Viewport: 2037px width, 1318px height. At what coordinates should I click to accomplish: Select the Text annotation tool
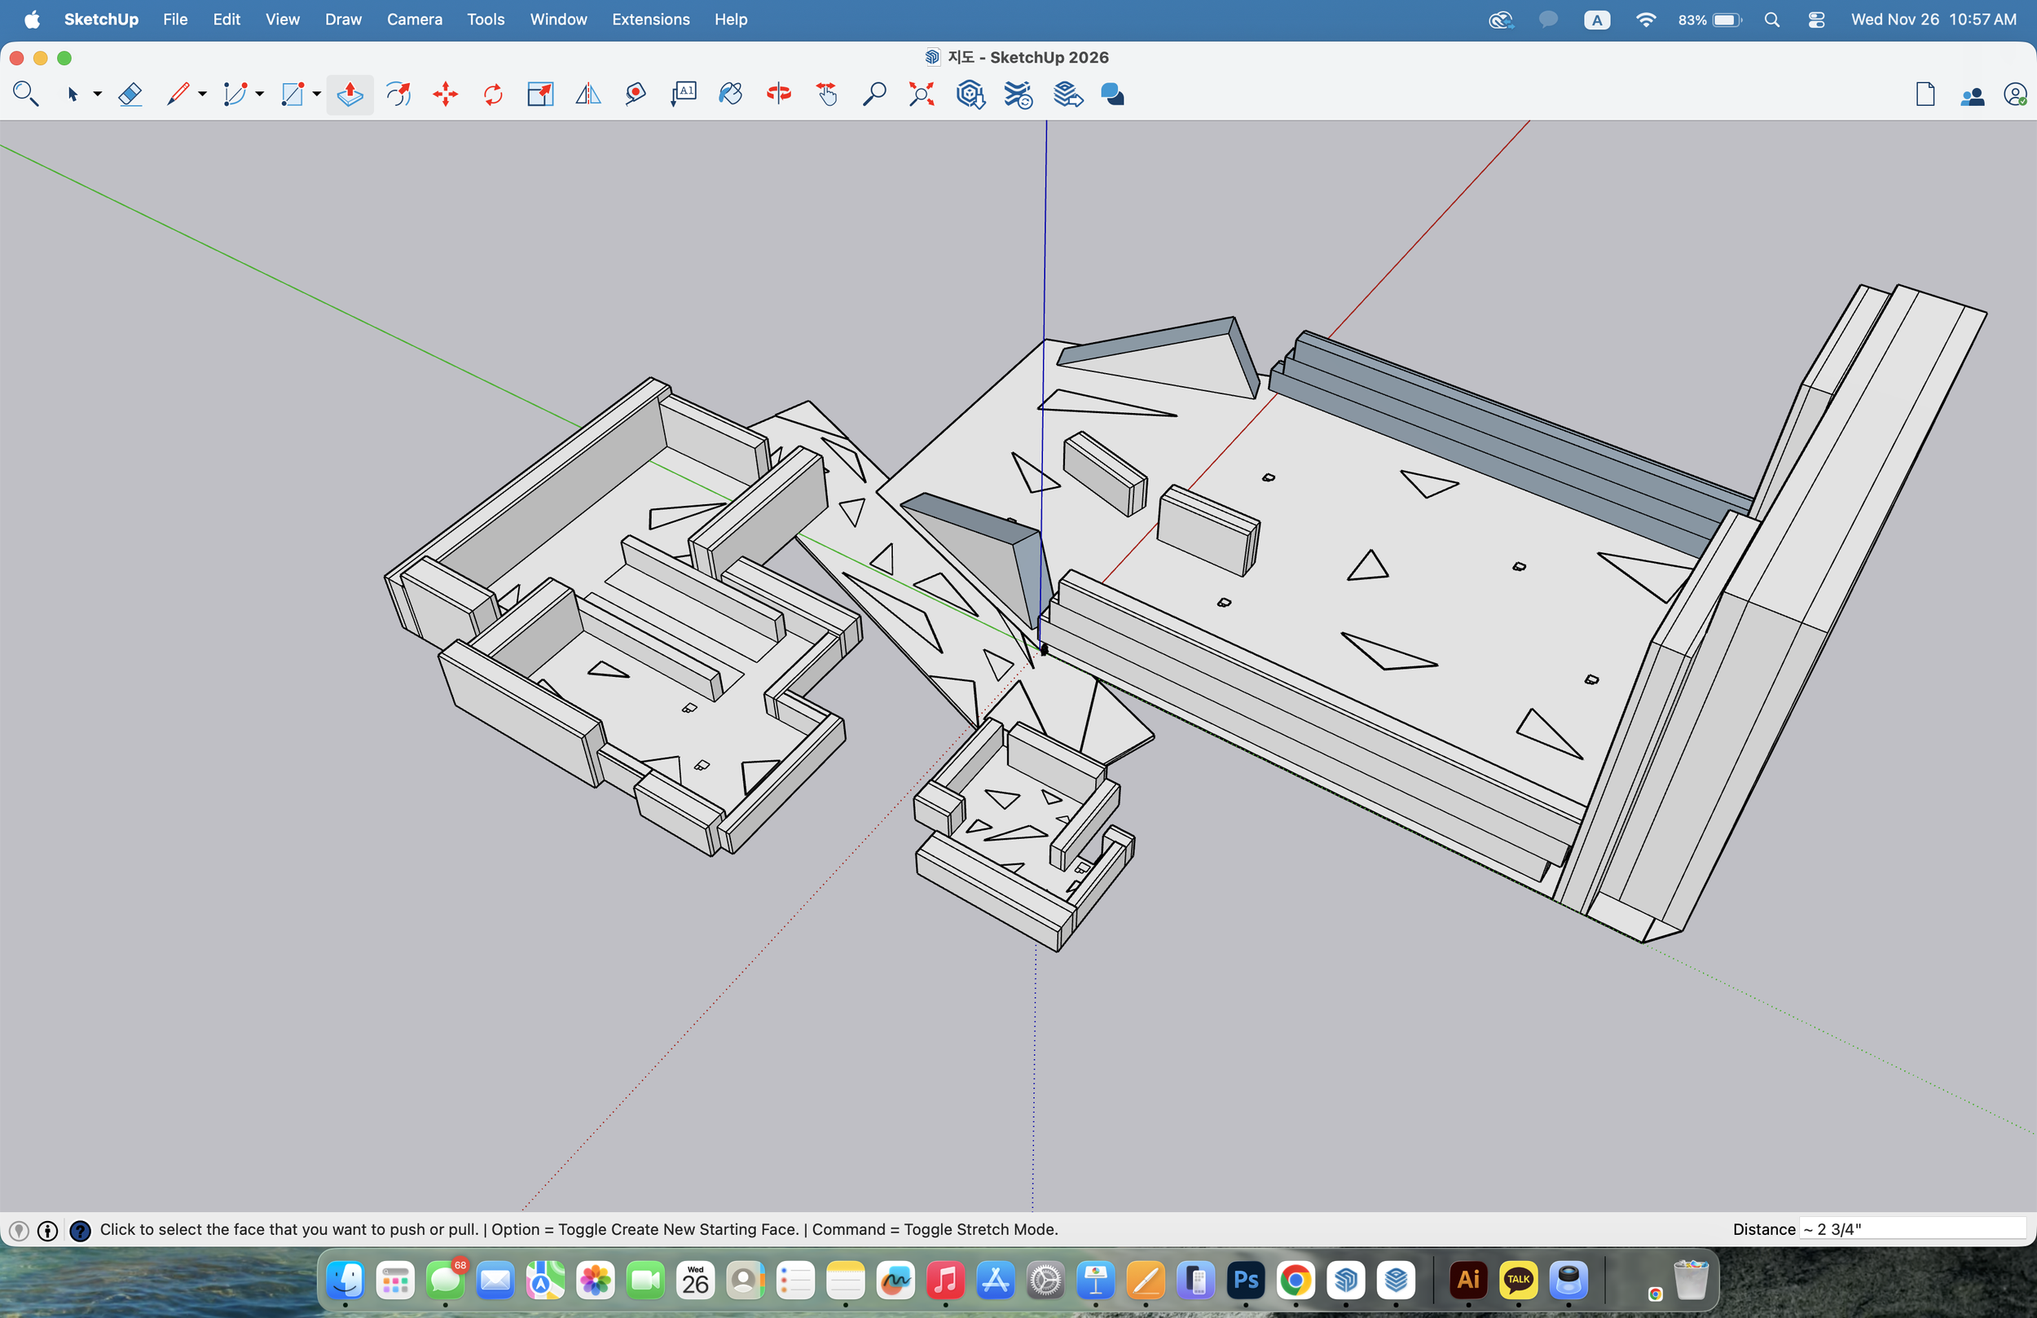coord(682,94)
